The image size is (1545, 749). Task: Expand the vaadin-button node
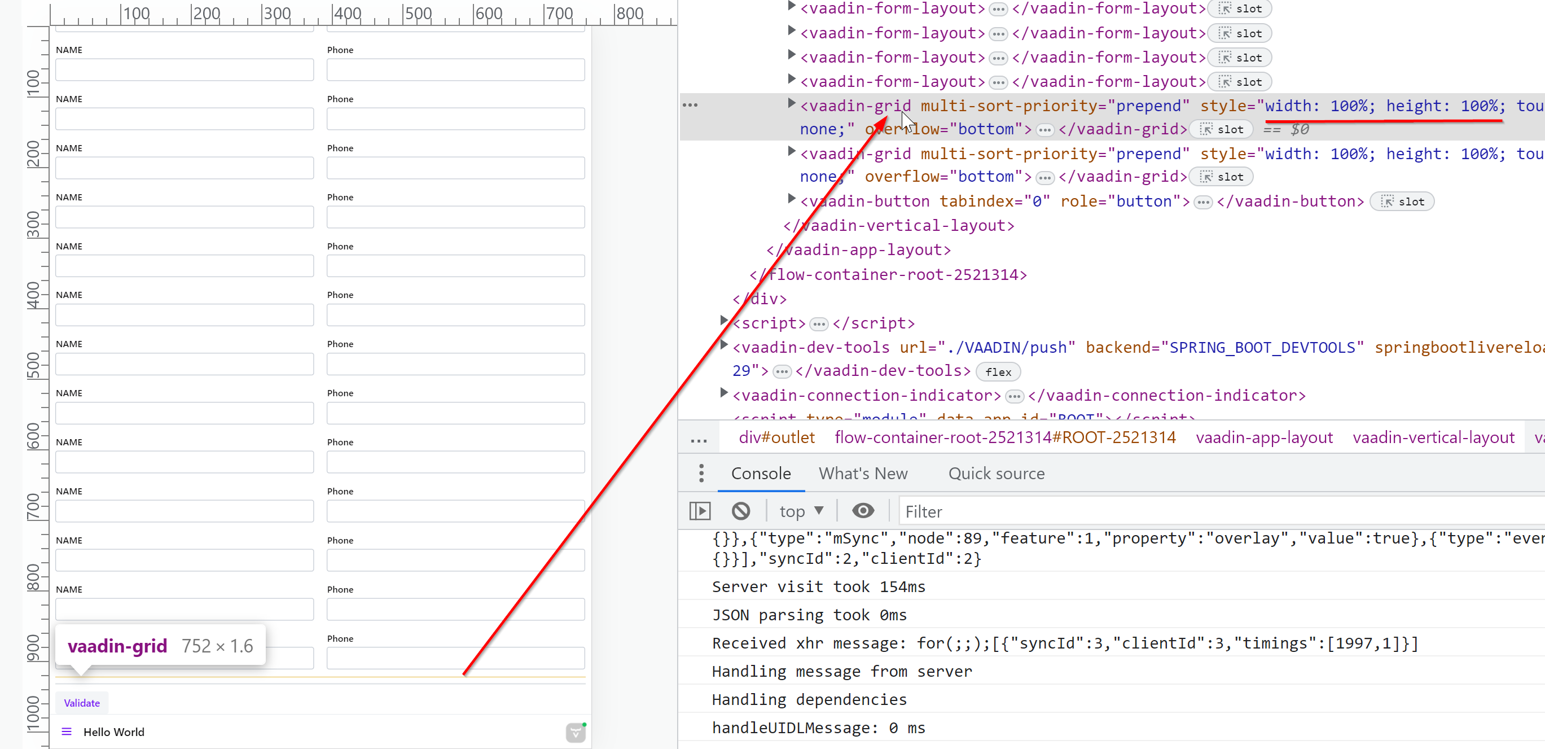pyautogui.click(x=791, y=199)
